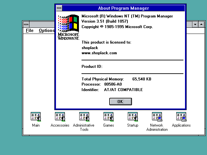
Task: Select the Administrative Tools group icon
Action: pos(84,117)
